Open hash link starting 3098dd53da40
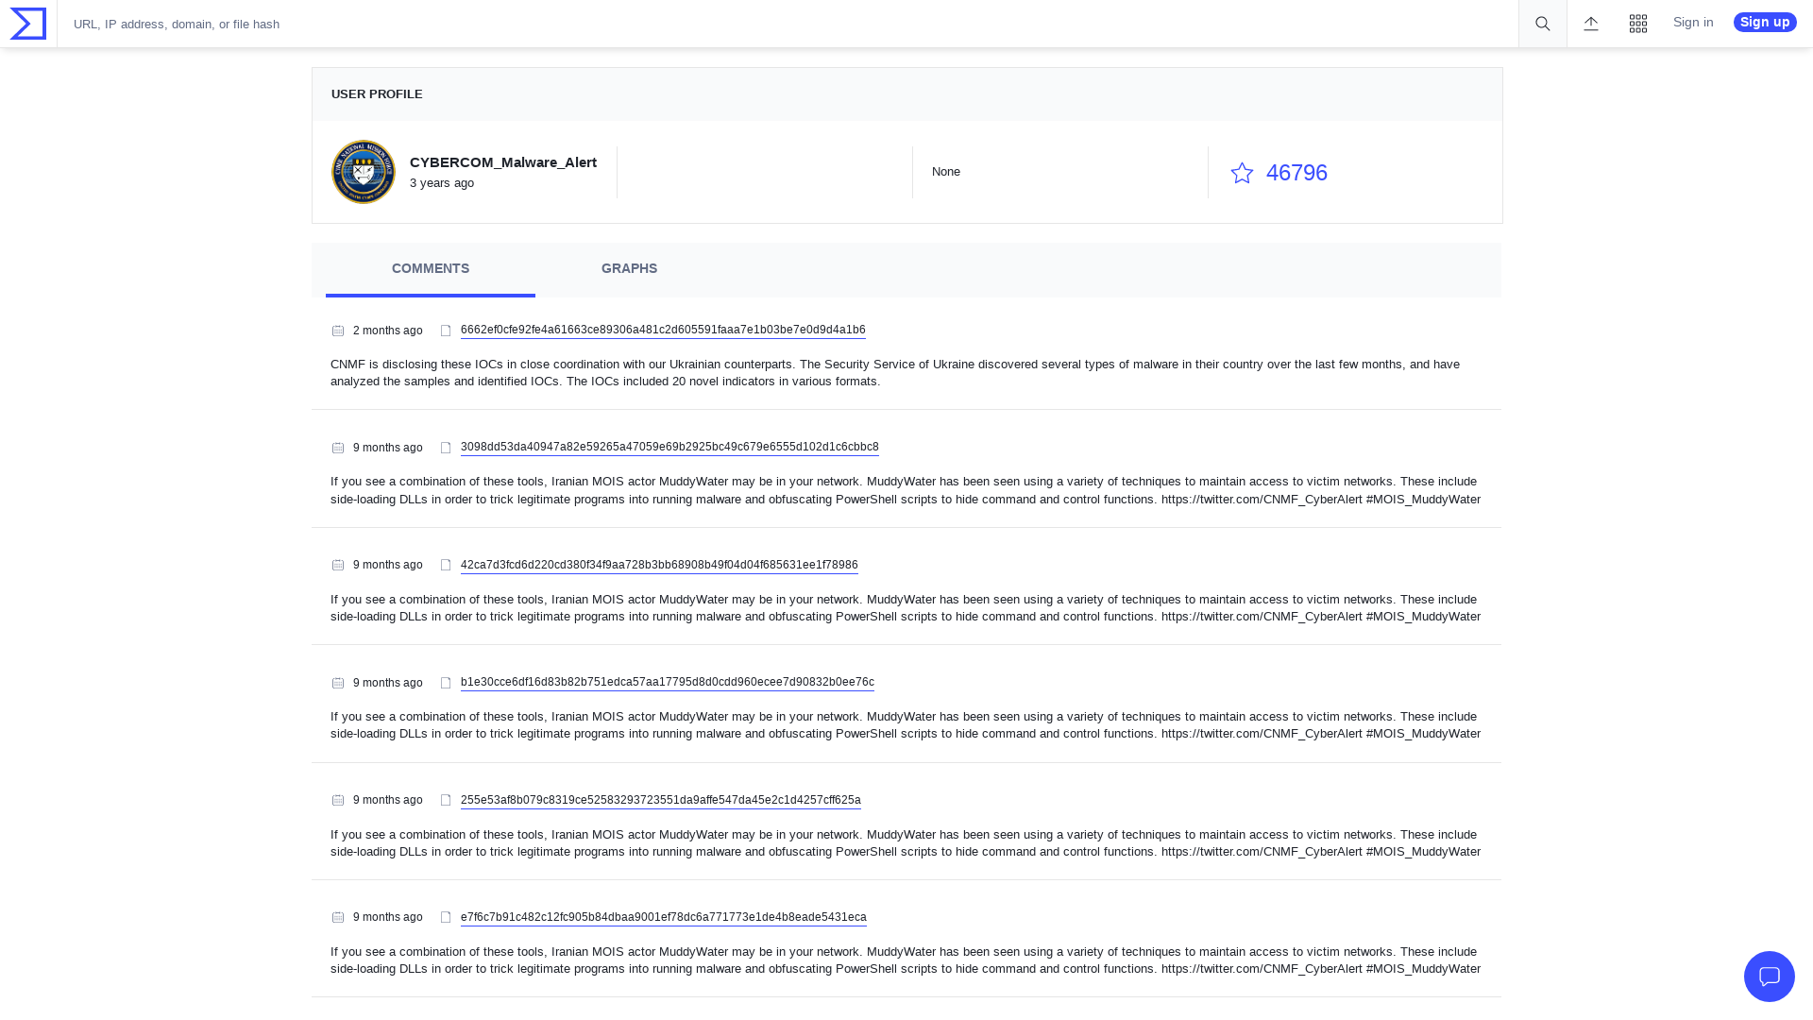This screenshot has height=1020, width=1813. click(669, 447)
